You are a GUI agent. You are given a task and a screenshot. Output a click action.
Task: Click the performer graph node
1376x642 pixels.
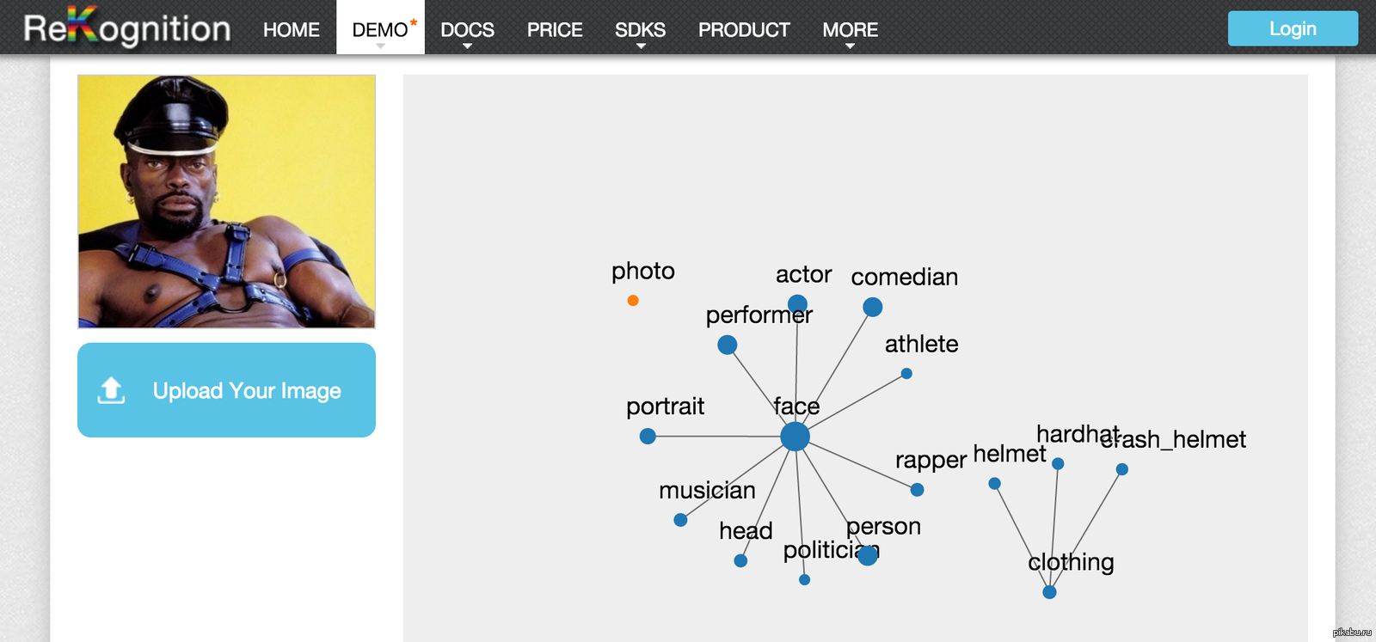tap(728, 345)
